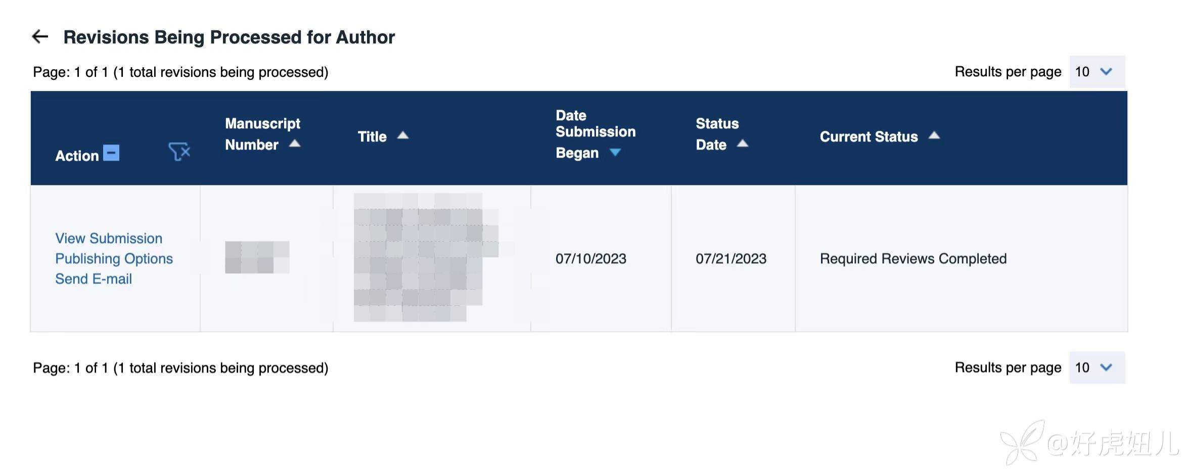Open the bottom Results per page dropdown
Viewport: 1184px width, 471px height.
(1097, 367)
